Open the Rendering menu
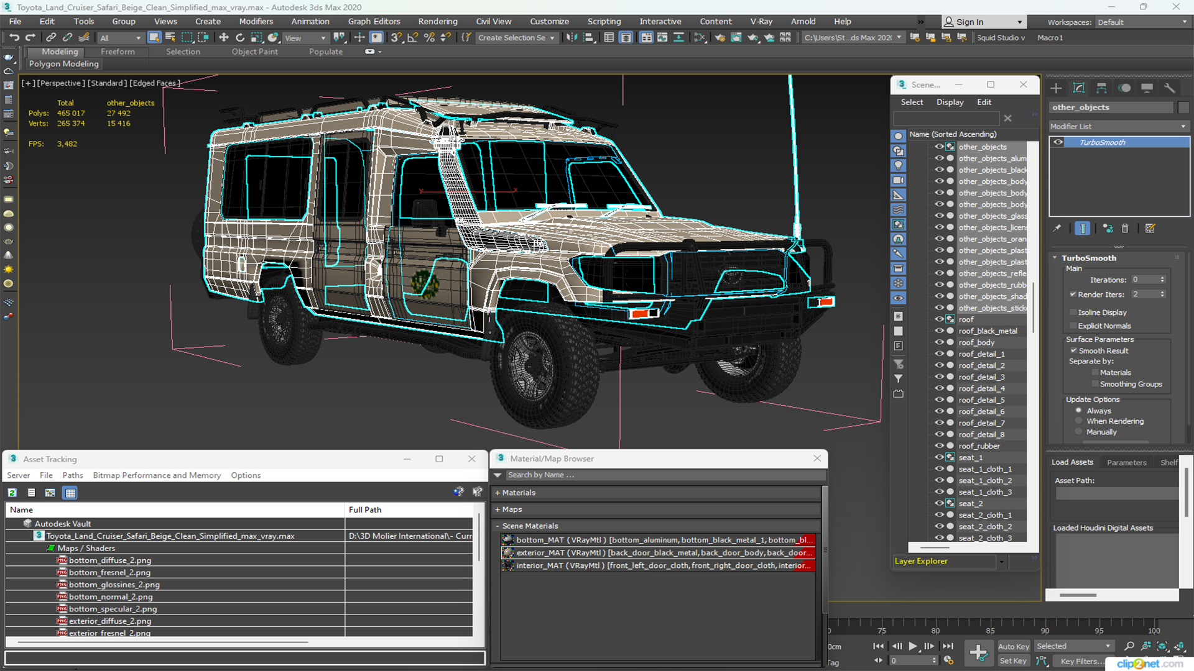Image resolution: width=1194 pixels, height=671 pixels. click(x=437, y=22)
